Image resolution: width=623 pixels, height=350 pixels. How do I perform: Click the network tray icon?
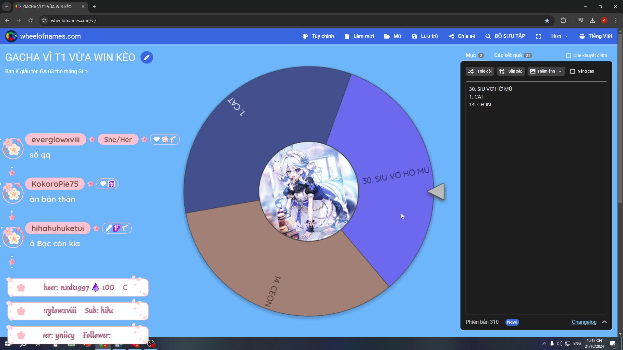click(568, 344)
